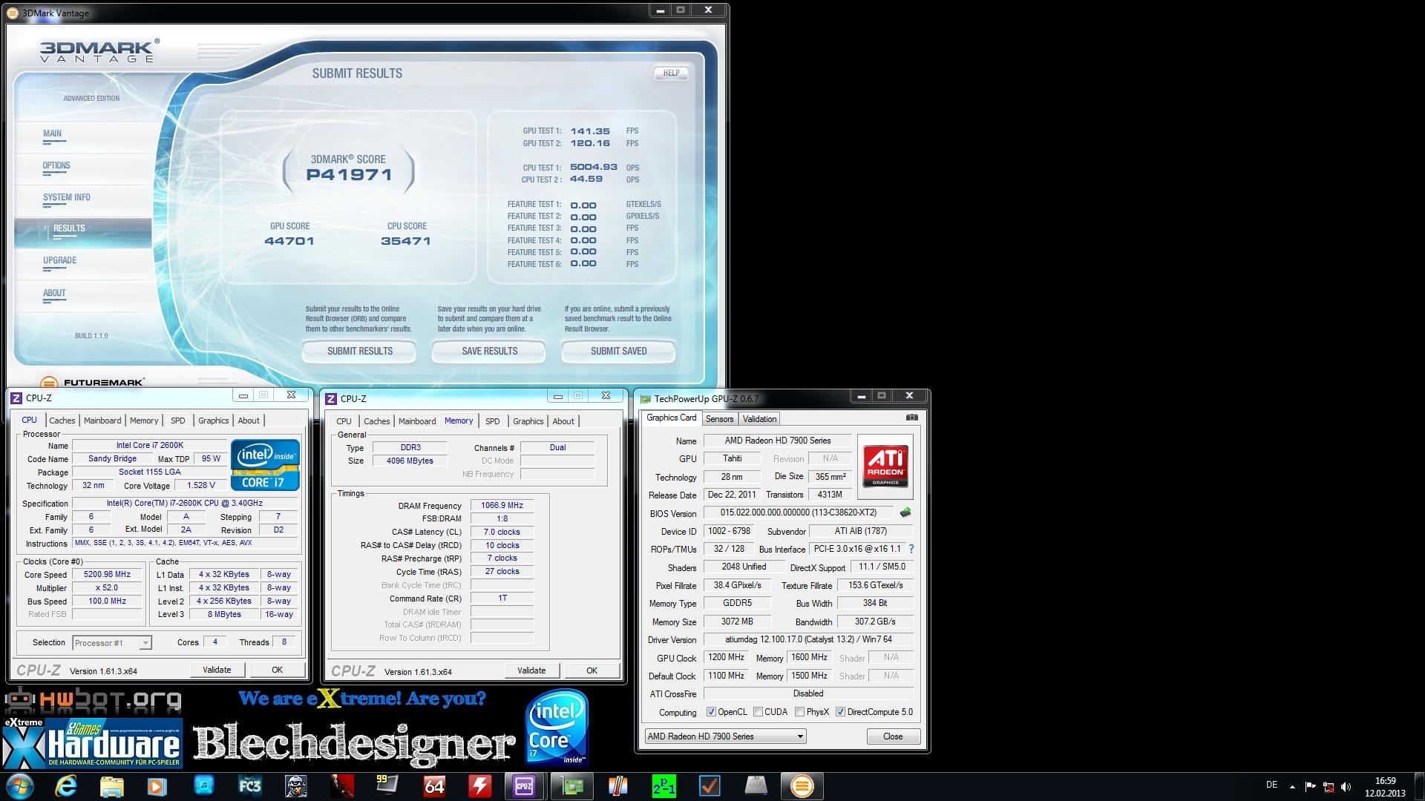Screen dimensions: 1425x801
Task: Open the Caches tab in left CPU-Z window
Action: pos(62,421)
